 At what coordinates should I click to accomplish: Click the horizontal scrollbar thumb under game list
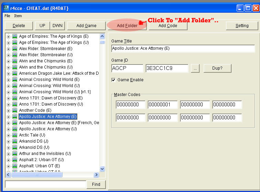coord(37,175)
